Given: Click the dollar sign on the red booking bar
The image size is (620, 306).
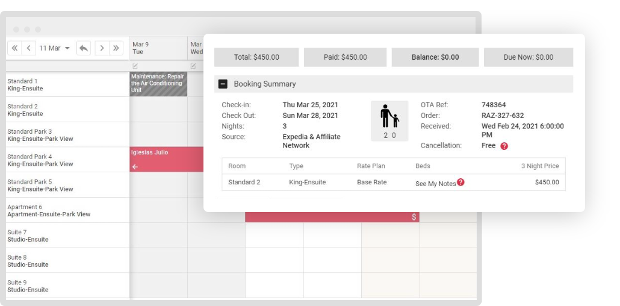Looking at the screenshot, I should coord(414,217).
